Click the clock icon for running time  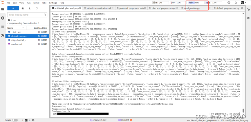(x=91, y=120)
